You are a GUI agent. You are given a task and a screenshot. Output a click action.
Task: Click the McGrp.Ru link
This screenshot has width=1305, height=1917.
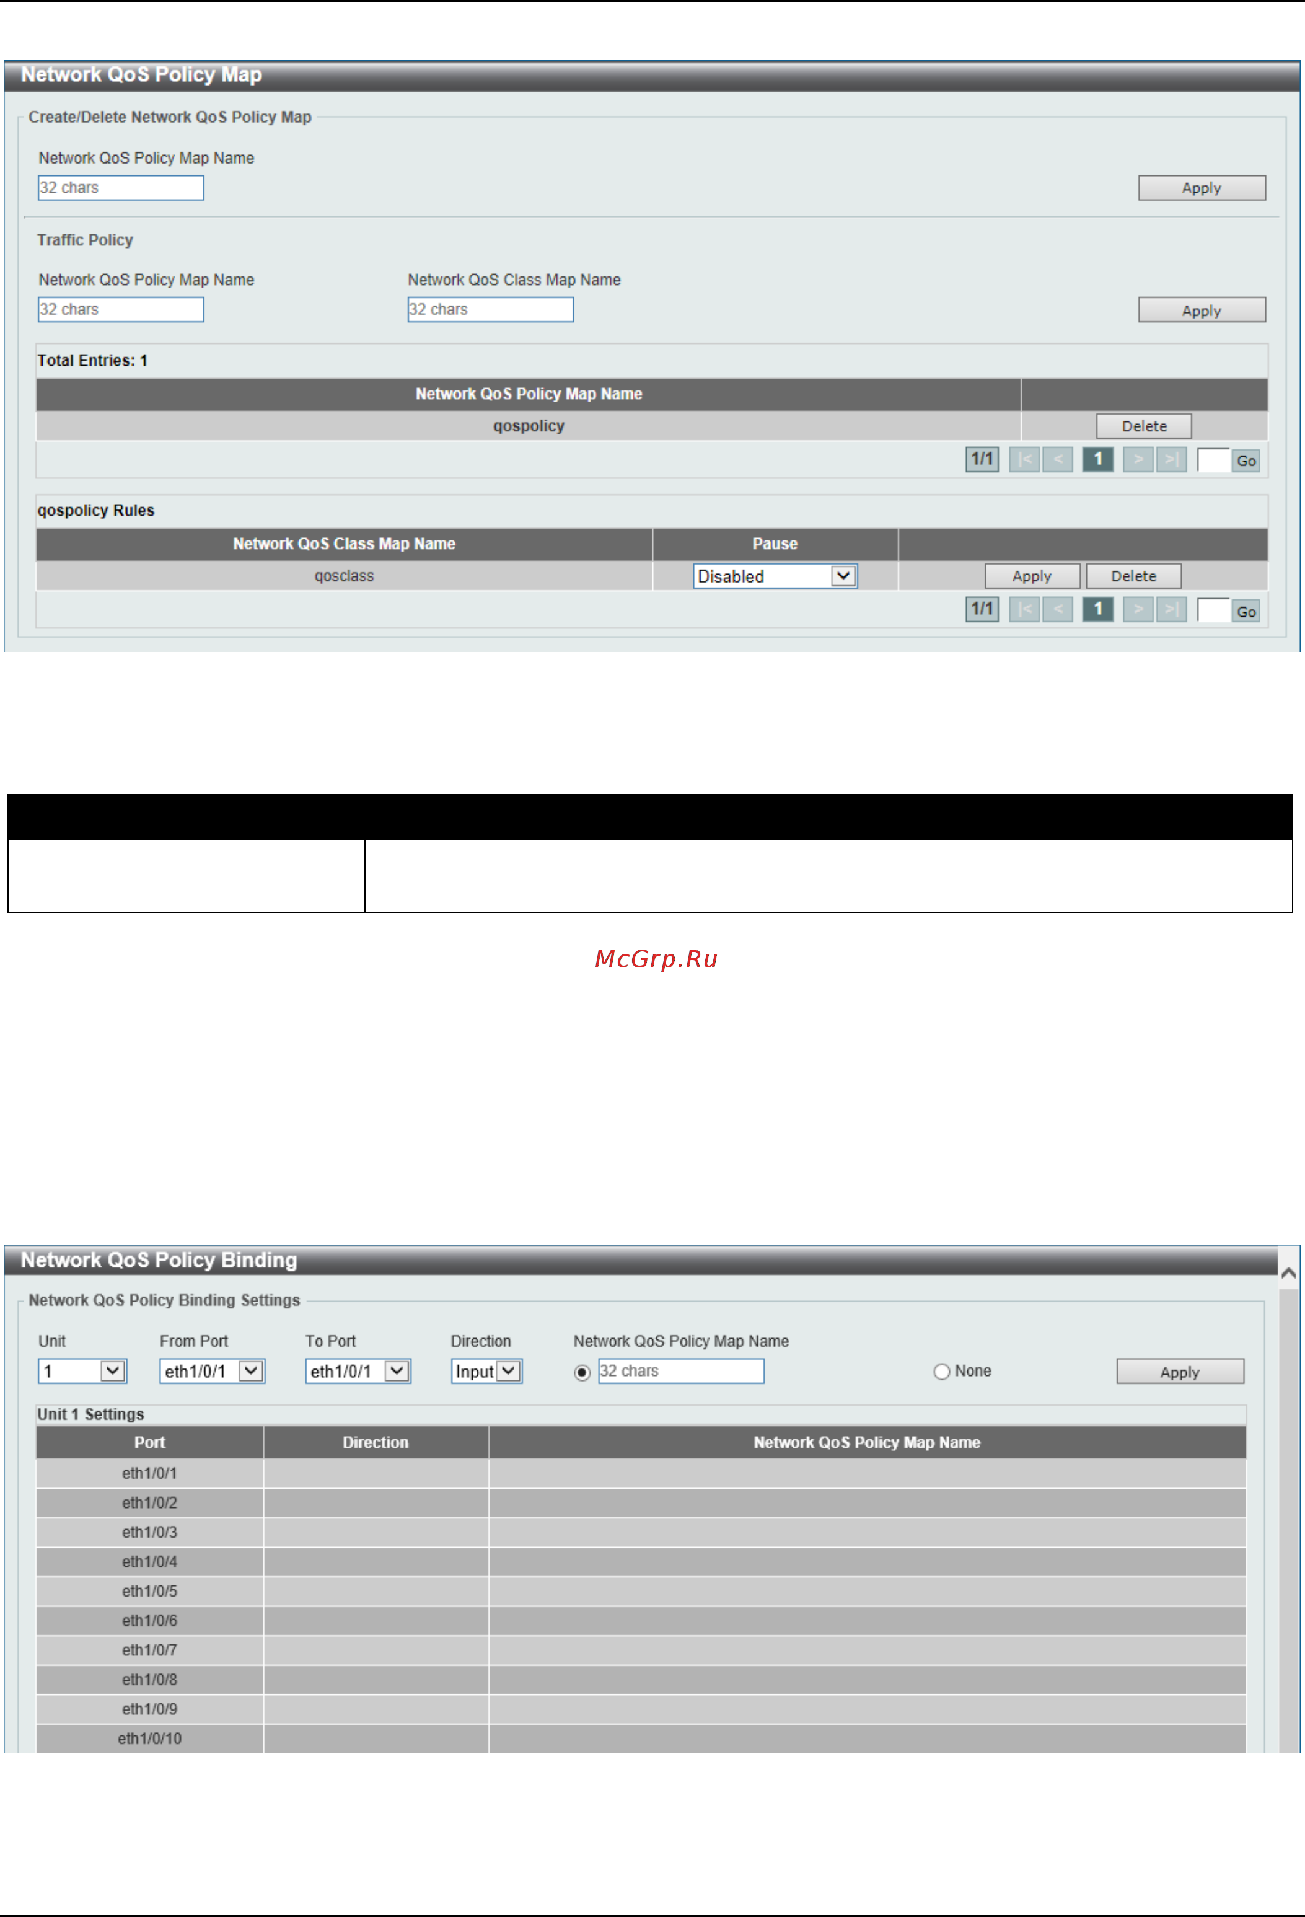coord(656,959)
